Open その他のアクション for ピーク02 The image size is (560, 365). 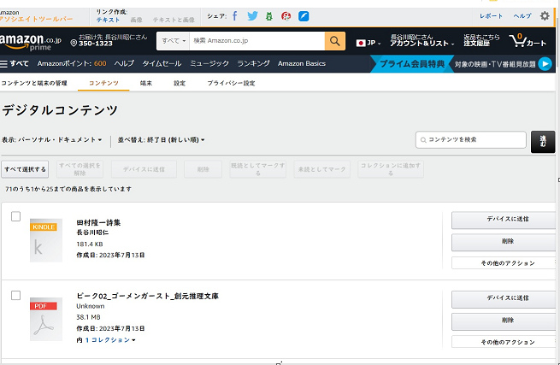click(504, 342)
